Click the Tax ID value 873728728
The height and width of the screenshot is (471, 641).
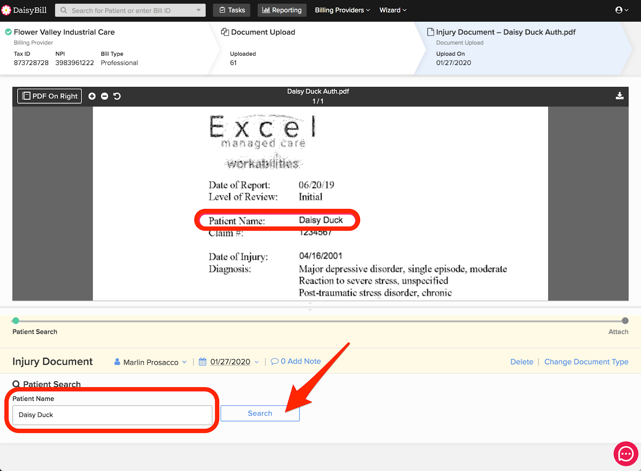pyautogui.click(x=31, y=63)
